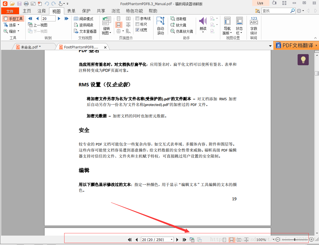Open the File (文件) menu
This screenshot has height=245, width=319.
(x=10, y=11)
